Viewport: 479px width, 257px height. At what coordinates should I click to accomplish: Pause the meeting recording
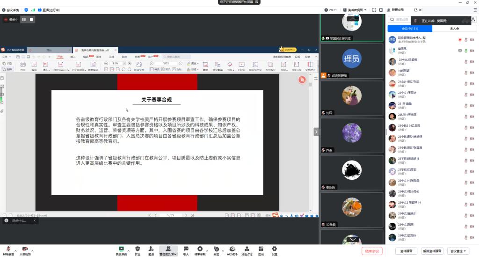pyautogui.click(x=24, y=20)
